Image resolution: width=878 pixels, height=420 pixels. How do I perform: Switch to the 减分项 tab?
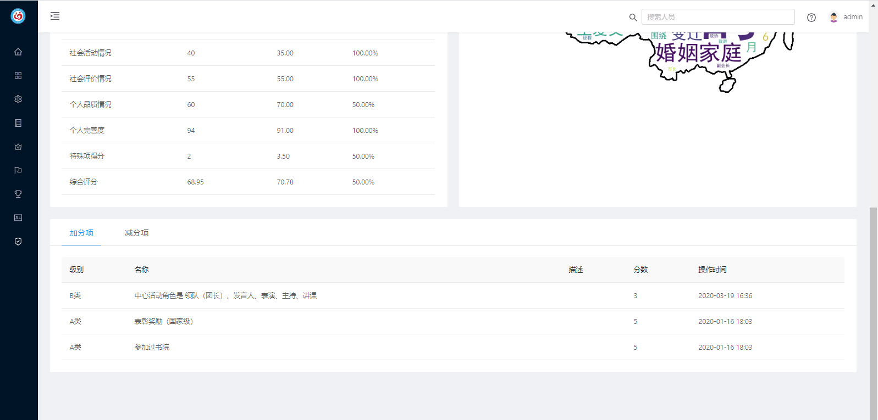(x=137, y=233)
